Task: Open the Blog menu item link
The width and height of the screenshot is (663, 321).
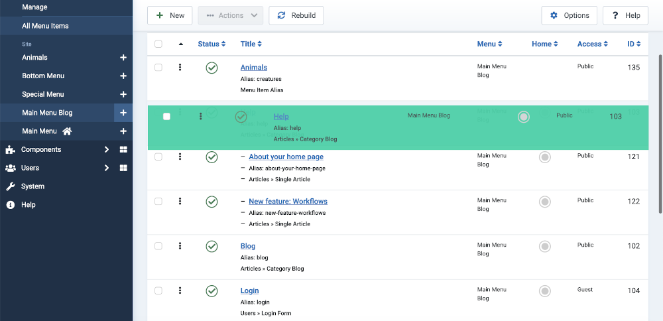Action: coord(247,246)
